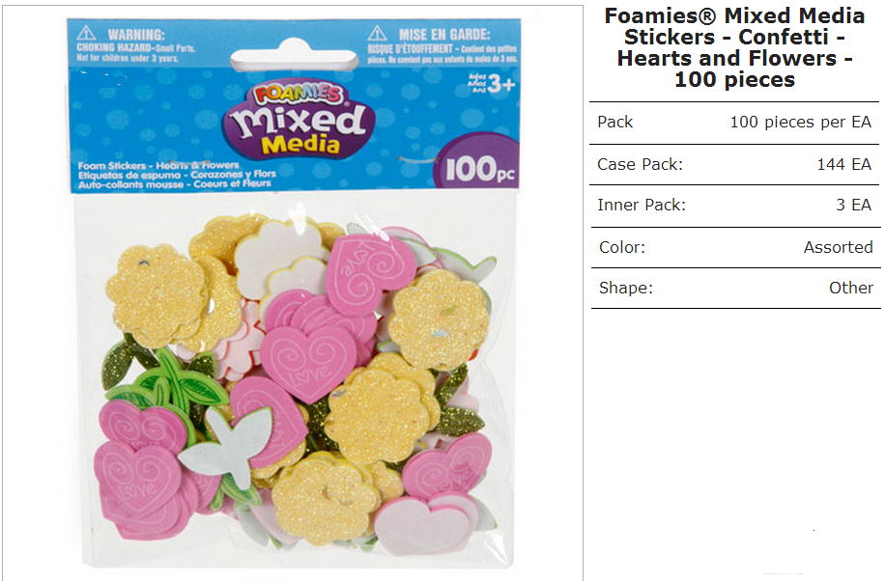885x581 pixels.
Task: Click the yellow glitter flower at top left
Action: (x=156, y=295)
